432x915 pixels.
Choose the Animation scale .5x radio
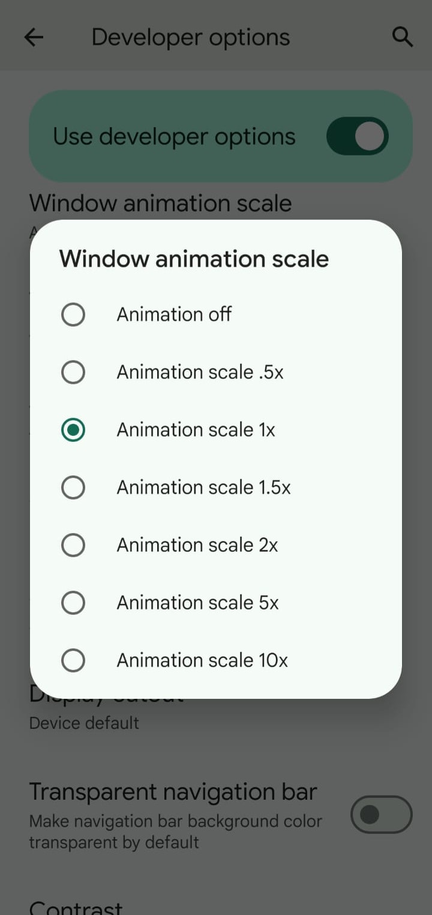pyautogui.click(x=73, y=372)
